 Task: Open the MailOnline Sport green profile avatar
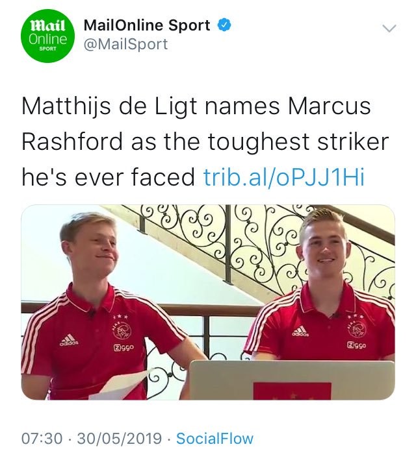[48, 36]
